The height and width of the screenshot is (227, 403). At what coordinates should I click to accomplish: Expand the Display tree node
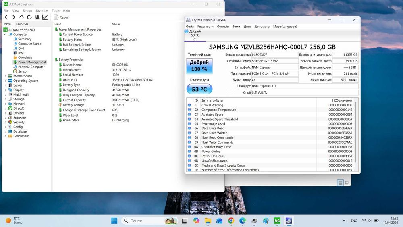[5, 90]
